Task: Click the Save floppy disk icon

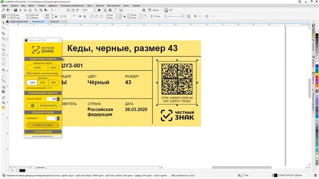Action: pos(15,10)
